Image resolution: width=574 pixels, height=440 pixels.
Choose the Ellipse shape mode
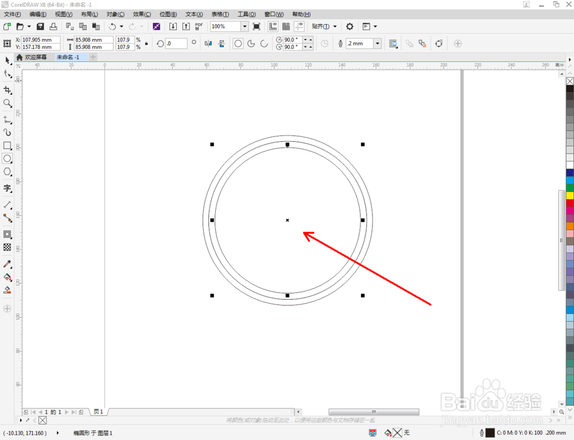[238, 44]
